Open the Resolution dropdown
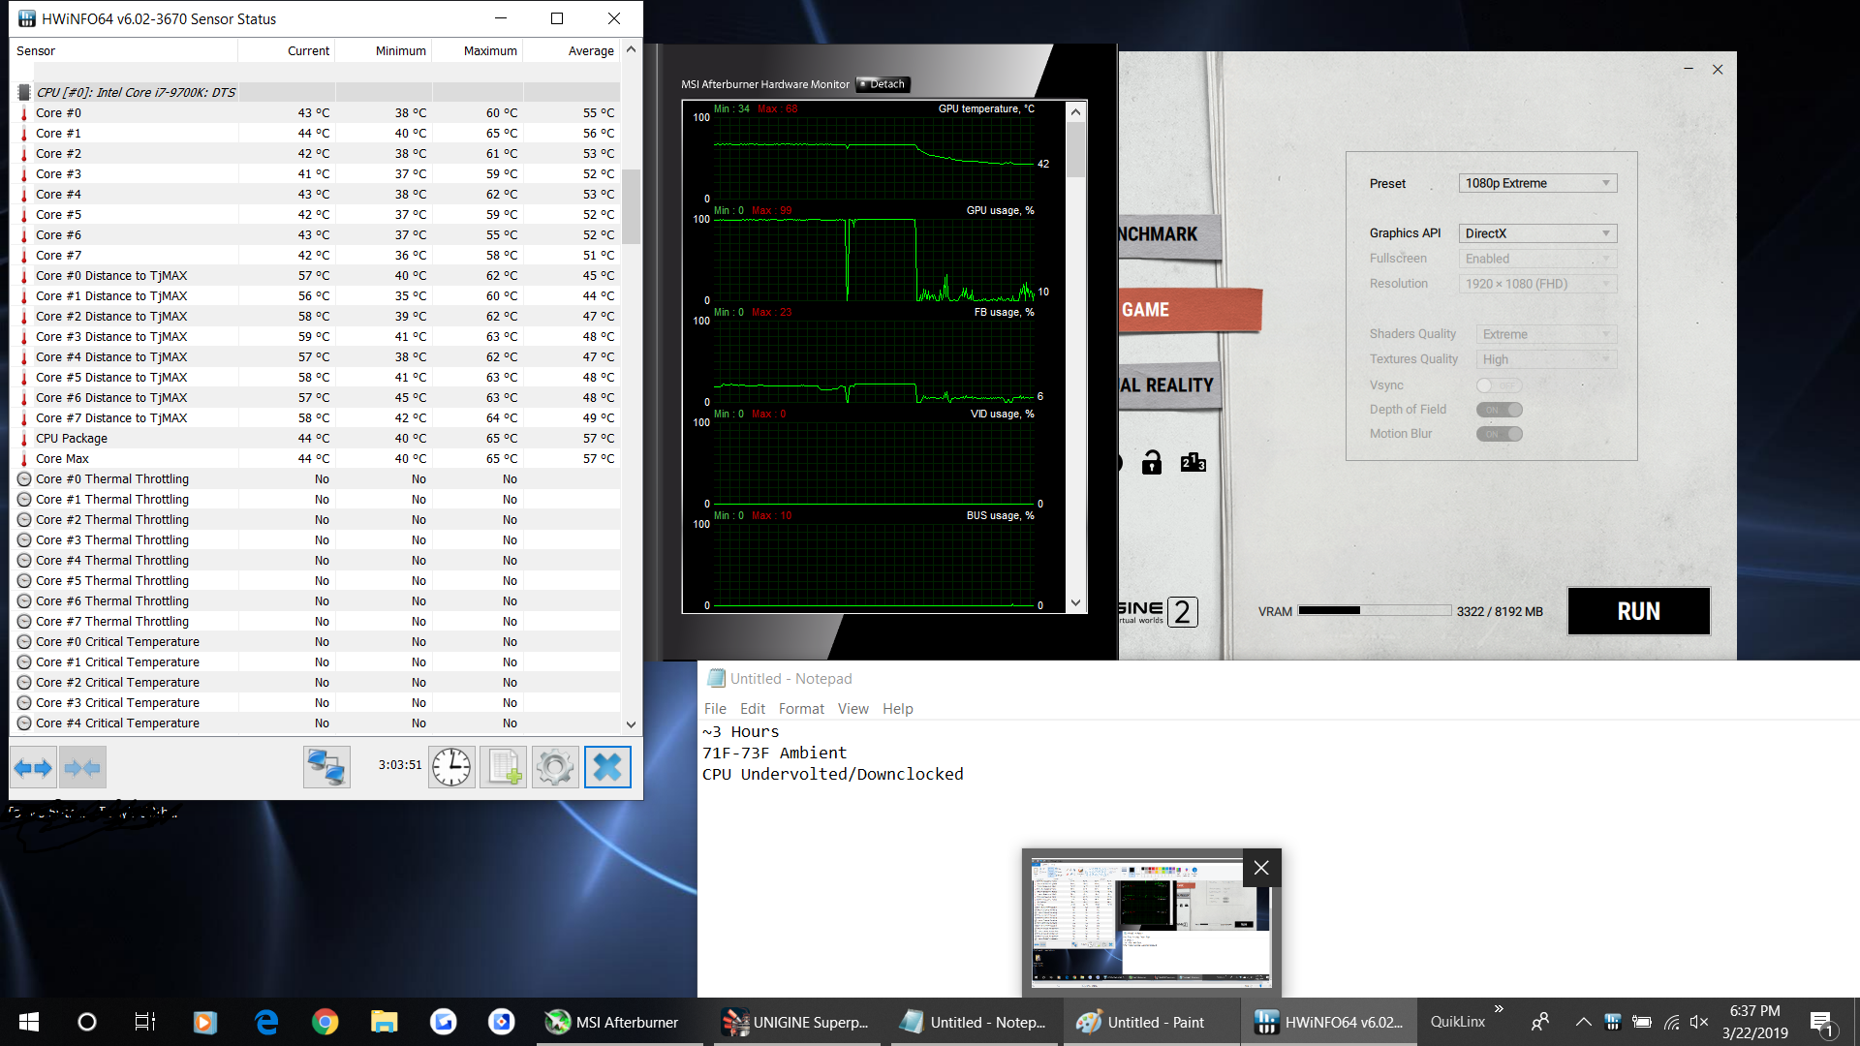1860x1046 pixels. pos(1537,284)
